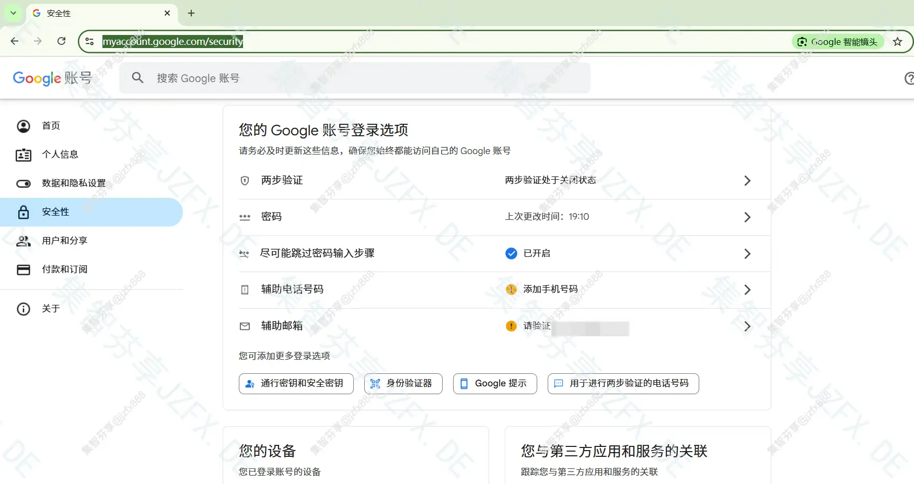Expand 两步验证 with its chevron arrow
Image resolution: width=914 pixels, height=484 pixels.
pyautogui.click(x=747, y=181)
